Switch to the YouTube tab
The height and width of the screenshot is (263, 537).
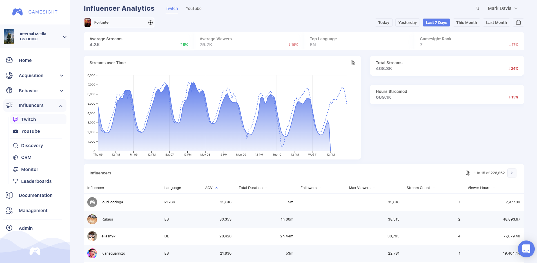193,8
